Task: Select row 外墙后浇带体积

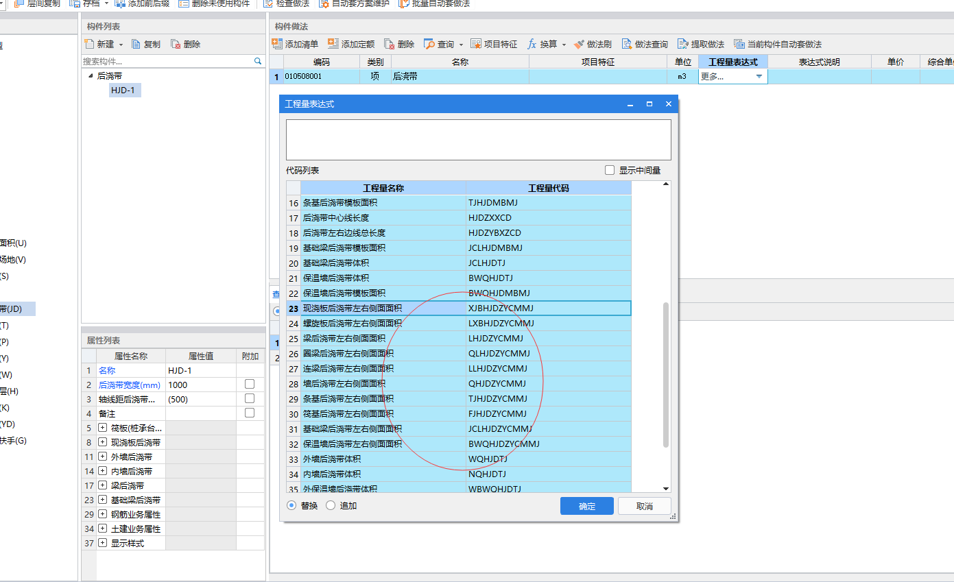Action: pyautogui.click(x=458, y=459)
